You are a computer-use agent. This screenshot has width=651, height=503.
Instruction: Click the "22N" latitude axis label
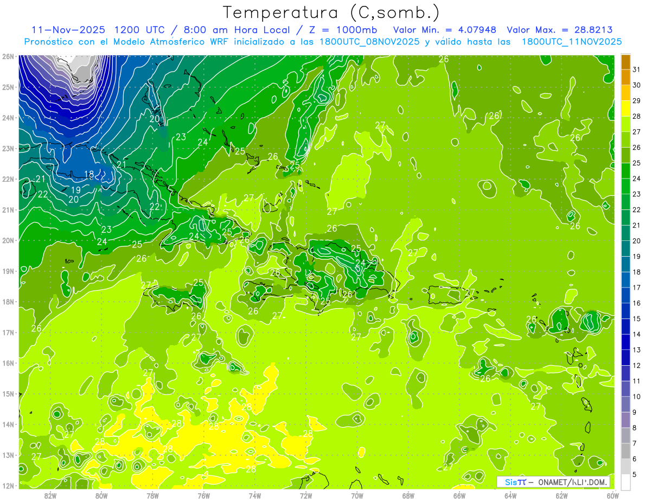click(x=8, y=179)
